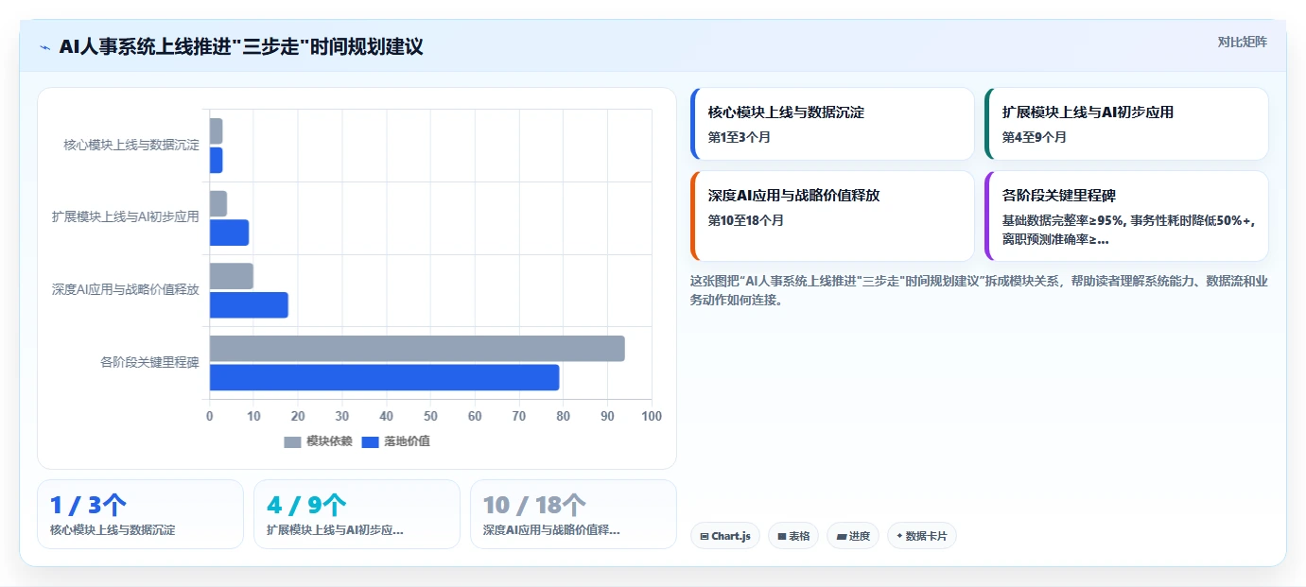
Task: Click the text 第4至9个月
Action: [1035, 137]
